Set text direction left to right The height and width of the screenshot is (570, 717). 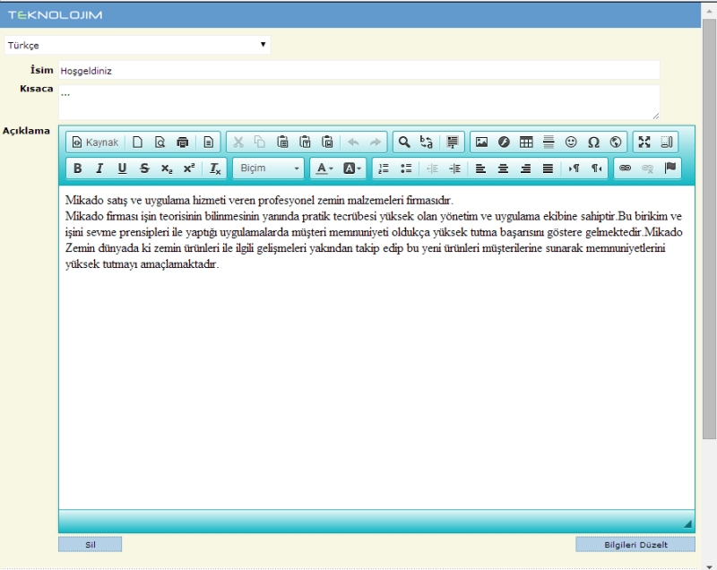(574, 168)
